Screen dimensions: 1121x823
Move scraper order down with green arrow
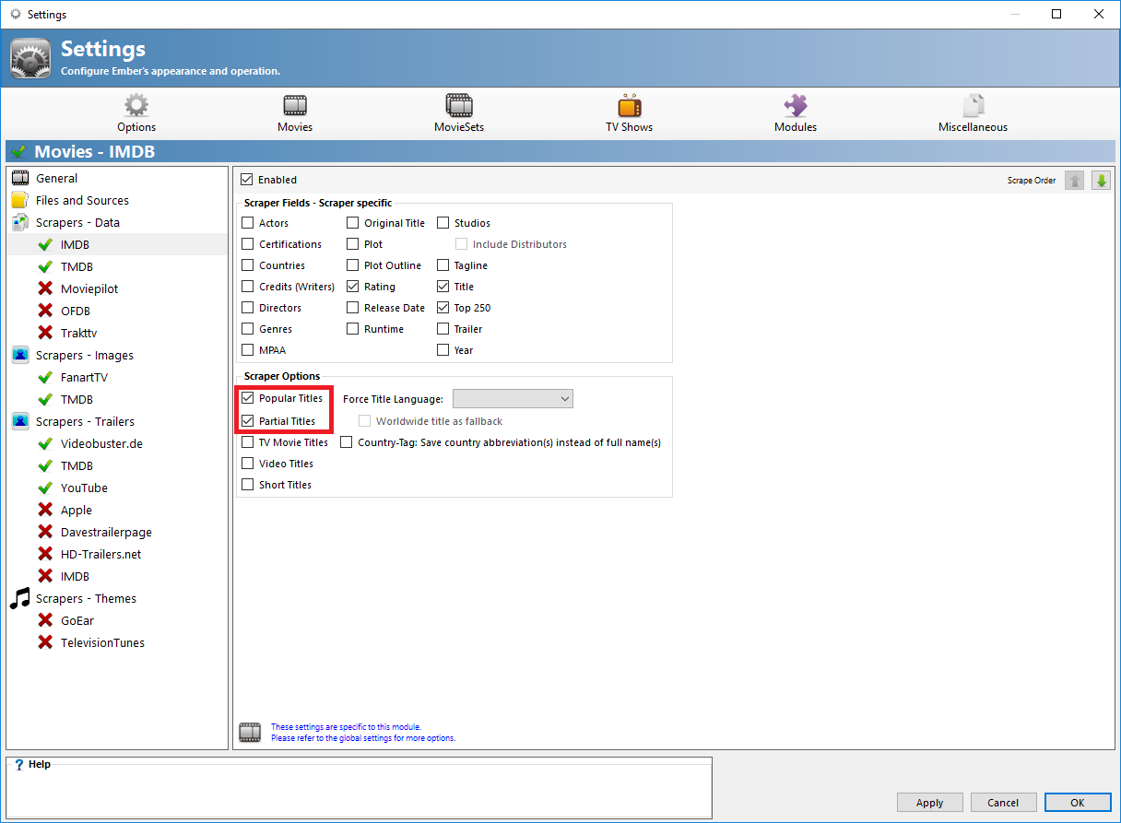[x=1101, y=181]
